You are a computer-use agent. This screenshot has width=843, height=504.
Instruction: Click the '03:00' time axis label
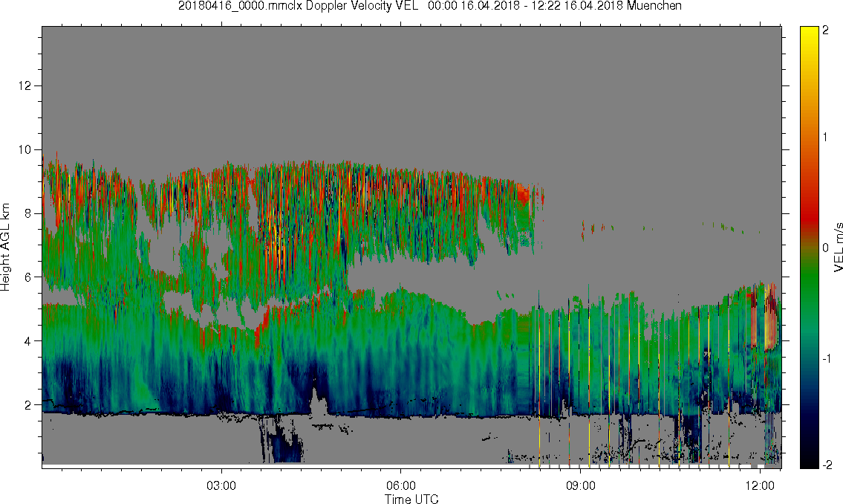tap(221, 485)
